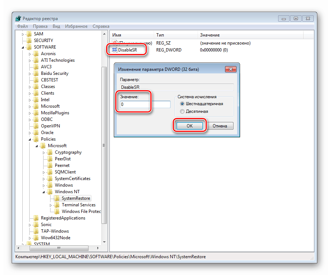Click the Oracle folder icon
329x275 pixels.
click(36, 133)
